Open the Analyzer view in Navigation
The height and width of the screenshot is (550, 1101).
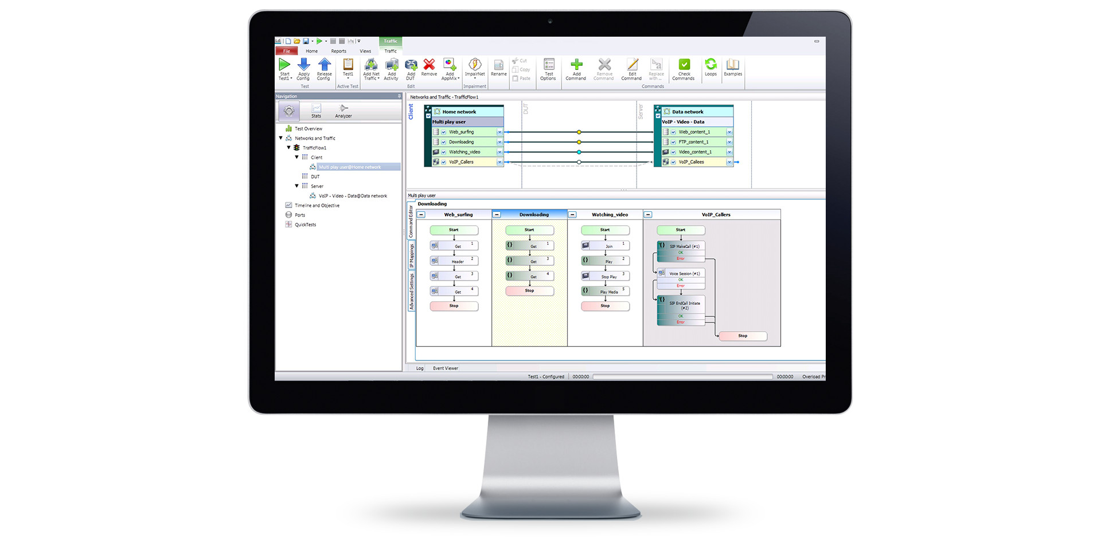click(343, 111)
